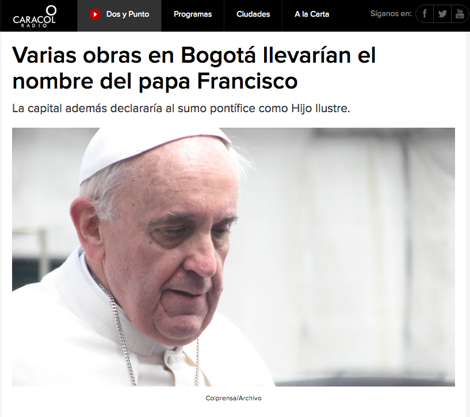Viewport: 470px width, 417px height.
Task: Click the Colprensa/Archivo photo credit
Action: point(233,397)
